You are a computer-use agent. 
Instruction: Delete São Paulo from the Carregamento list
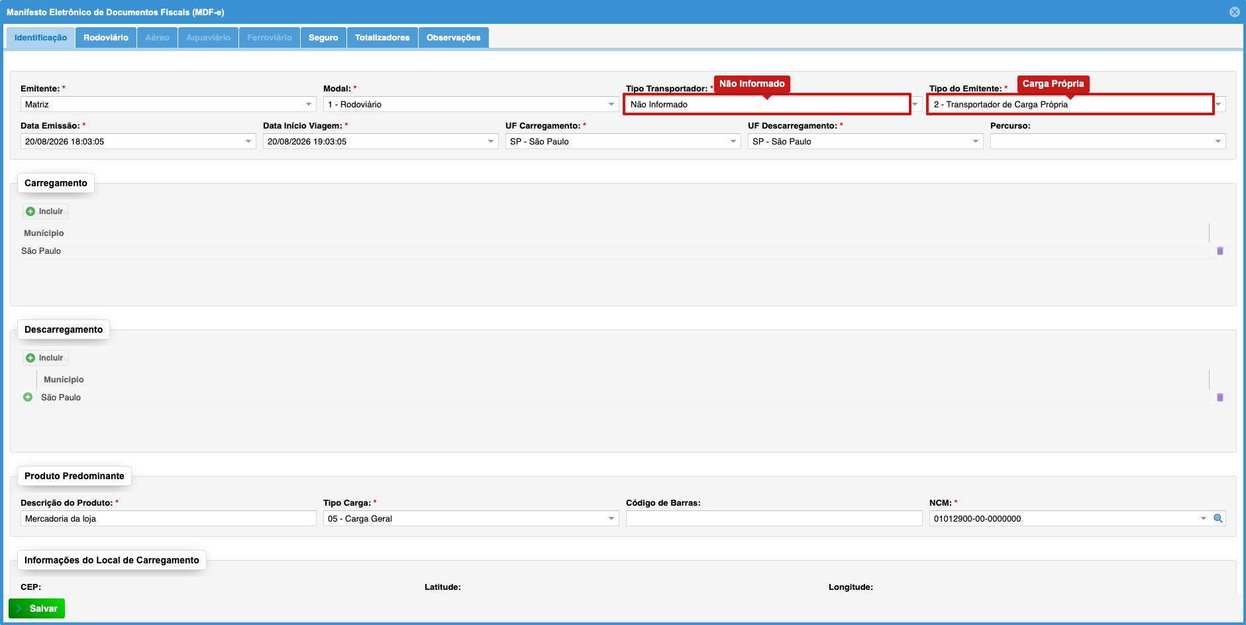1220,251
